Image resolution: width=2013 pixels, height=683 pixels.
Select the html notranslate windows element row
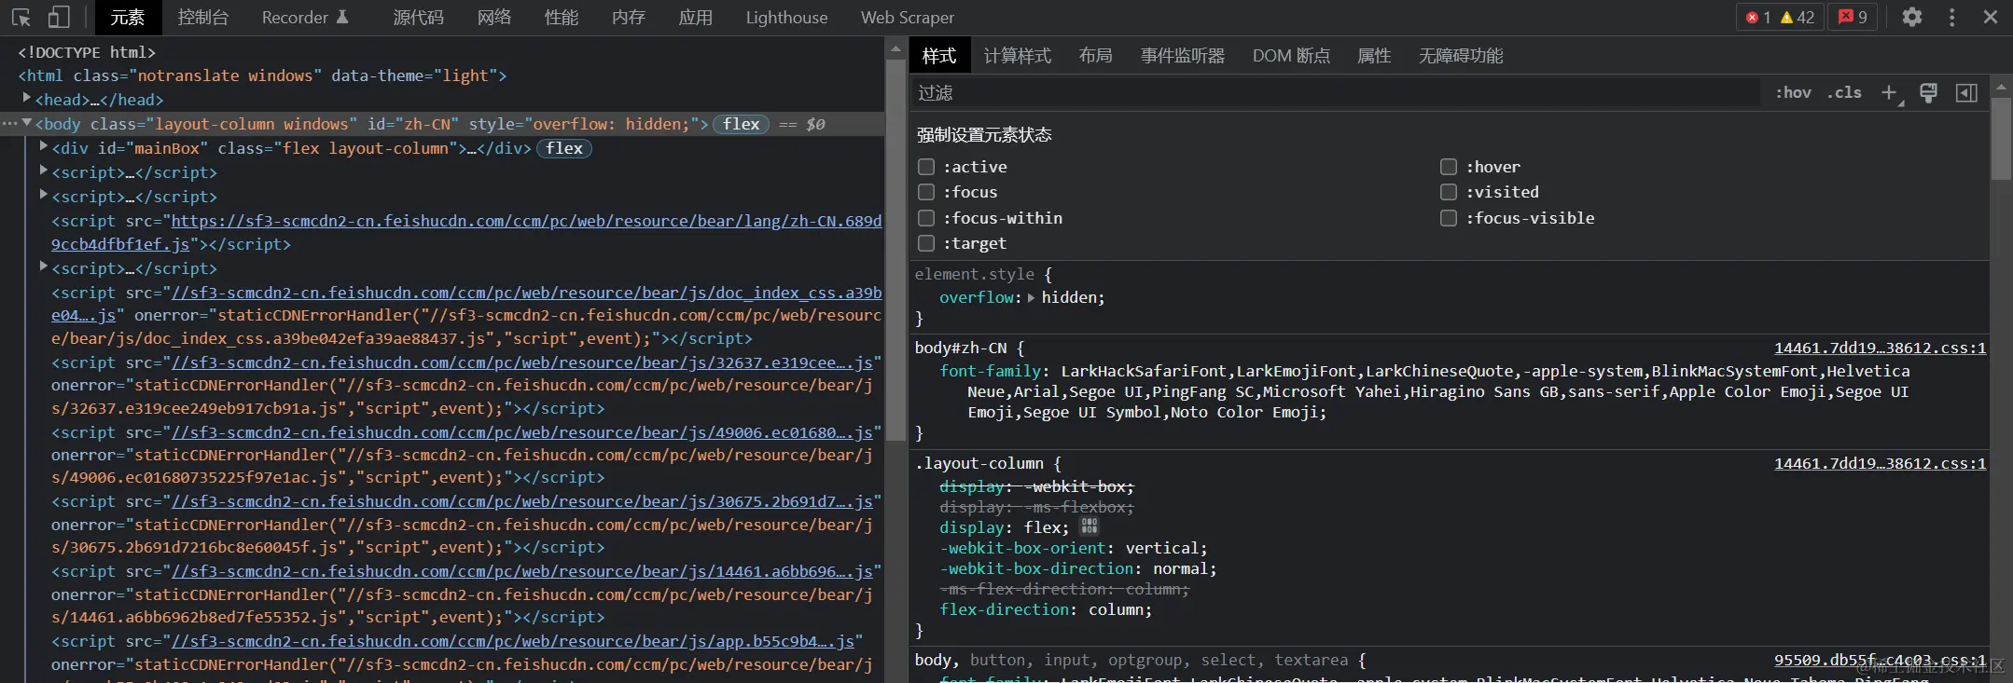[262, 75]
